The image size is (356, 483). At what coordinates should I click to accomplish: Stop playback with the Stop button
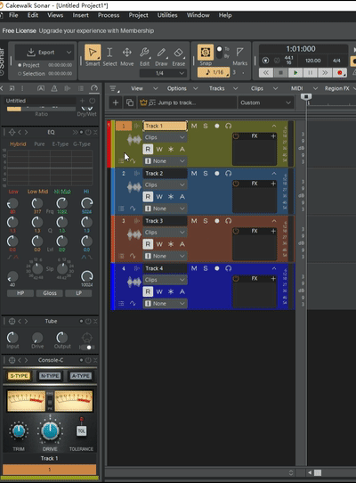(x=280, y=73)
